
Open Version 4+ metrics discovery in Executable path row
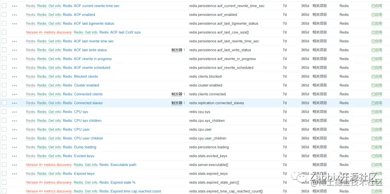49,165
